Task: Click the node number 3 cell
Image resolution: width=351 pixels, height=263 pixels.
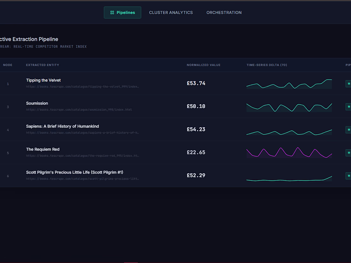Action: [x=8, y=107]
